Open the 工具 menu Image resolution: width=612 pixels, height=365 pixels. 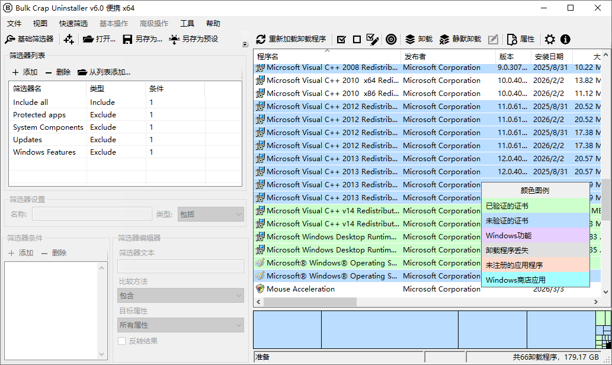tap(187, 23)
